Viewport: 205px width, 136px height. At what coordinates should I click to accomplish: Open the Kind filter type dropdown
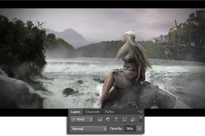pos(82,119)
